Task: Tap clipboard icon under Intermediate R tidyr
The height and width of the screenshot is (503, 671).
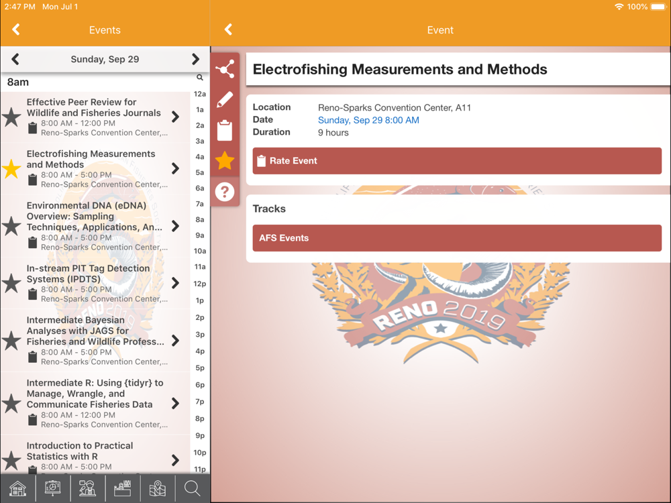Action: [32, 420]
